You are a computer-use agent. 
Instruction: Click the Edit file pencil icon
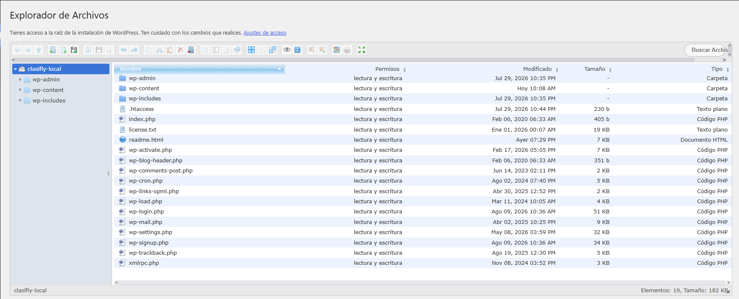[x=226, y=50]
